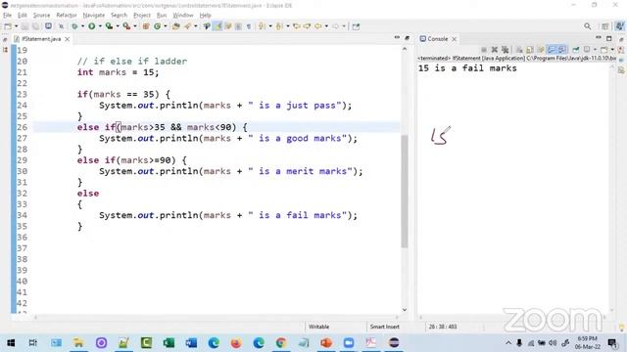Click the Save toolbar icon
The width and height of the screenshot is (627, 352).
(x=24, y=26)
